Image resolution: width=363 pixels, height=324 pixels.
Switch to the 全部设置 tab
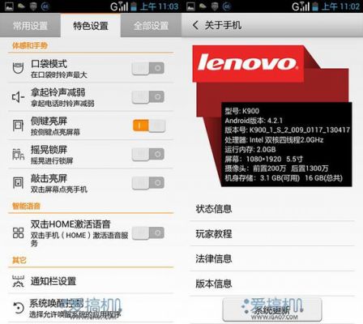(x=151, y=26)
